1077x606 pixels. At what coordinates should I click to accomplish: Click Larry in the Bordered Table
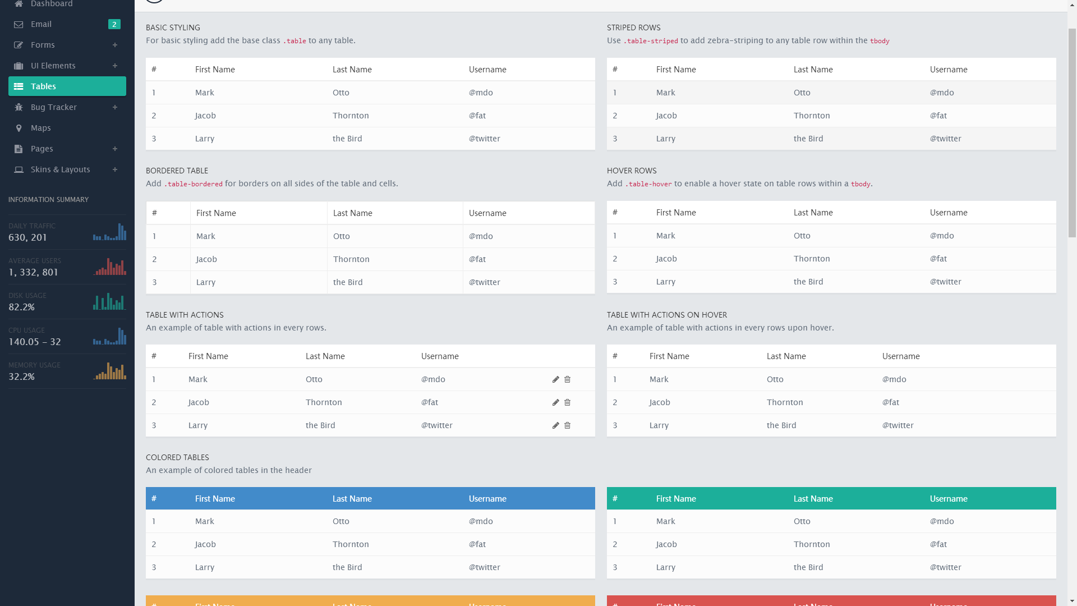pyautogui.click(x=206, y=283)
